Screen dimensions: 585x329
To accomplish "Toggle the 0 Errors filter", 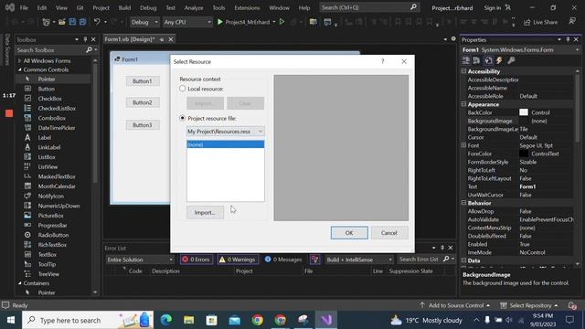I will [196, 260].
